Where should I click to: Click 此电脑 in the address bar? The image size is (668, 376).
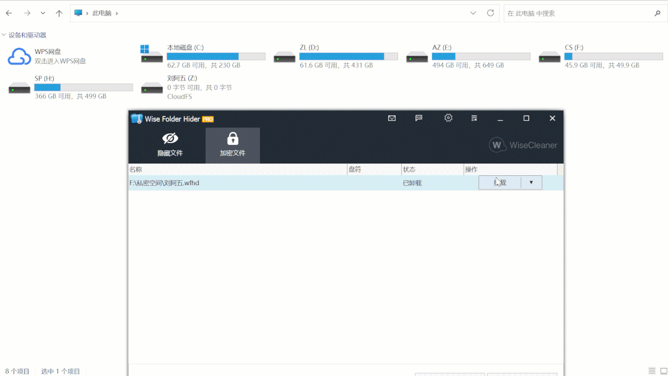coord(102,13)
